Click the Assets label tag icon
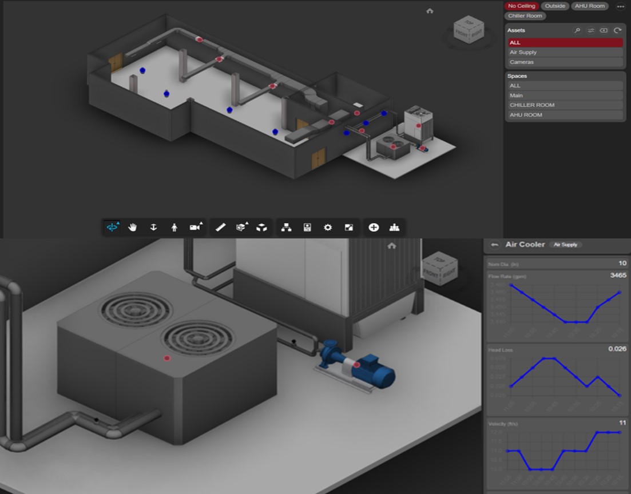This screenshot has height=494, width=631. pyautogui.click(x=604, y=30)
